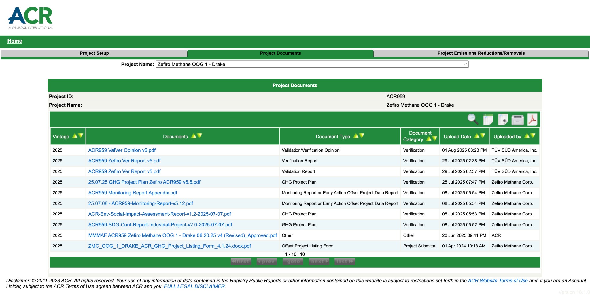590x295 pixels.
Task: Click the magnifying glass search icon
Action: 473,119
